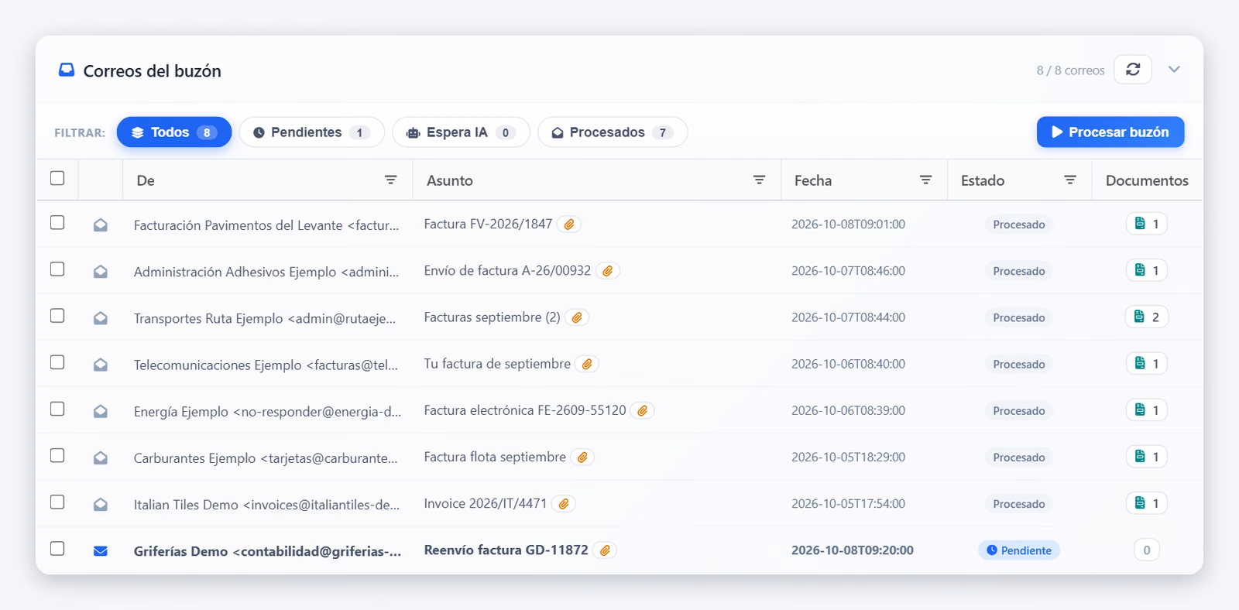Open documents badge for Transportes Ruta Ejemplo
This screenshot has height=610, width=1239.
pyautogui.click(x=1147, y=317)
